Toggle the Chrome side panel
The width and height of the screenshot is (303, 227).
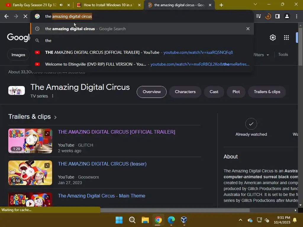(278, 17)
